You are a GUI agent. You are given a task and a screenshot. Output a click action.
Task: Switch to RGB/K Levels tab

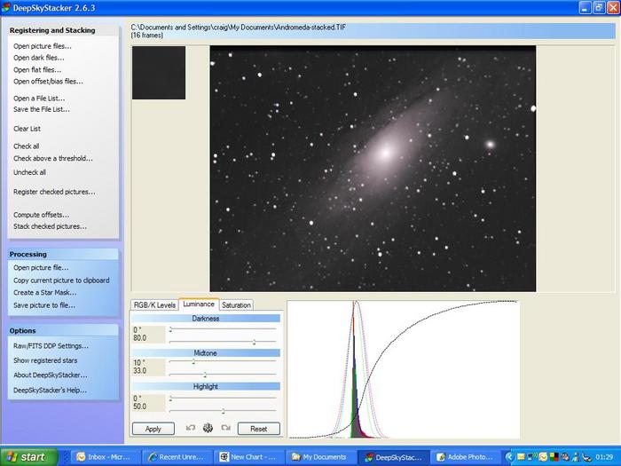click(x=154, y=304)
